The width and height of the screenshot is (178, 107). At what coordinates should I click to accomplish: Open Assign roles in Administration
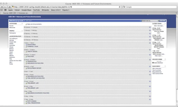[x=13, y=42]
